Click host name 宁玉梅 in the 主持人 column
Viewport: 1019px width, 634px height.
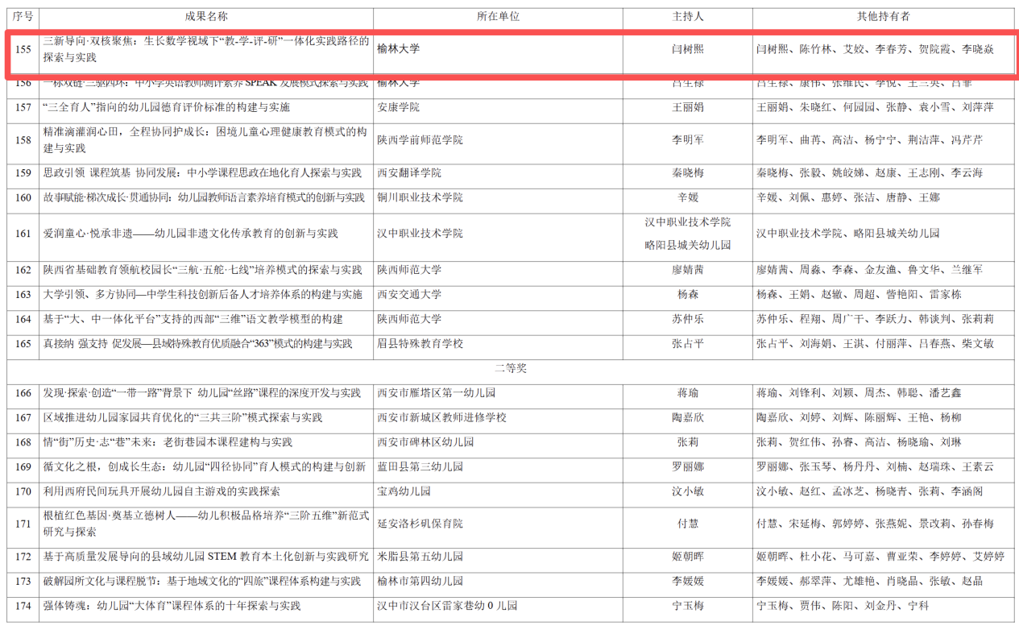pyautogui.click(x=688, y=606)
